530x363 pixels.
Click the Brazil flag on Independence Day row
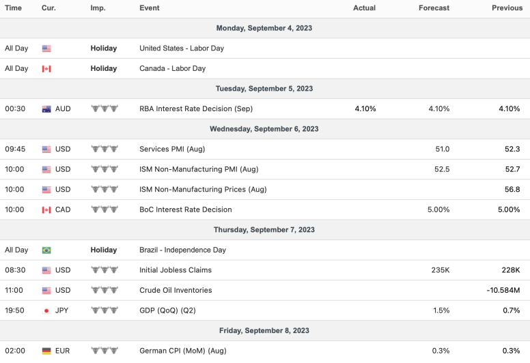pos(46,250)
